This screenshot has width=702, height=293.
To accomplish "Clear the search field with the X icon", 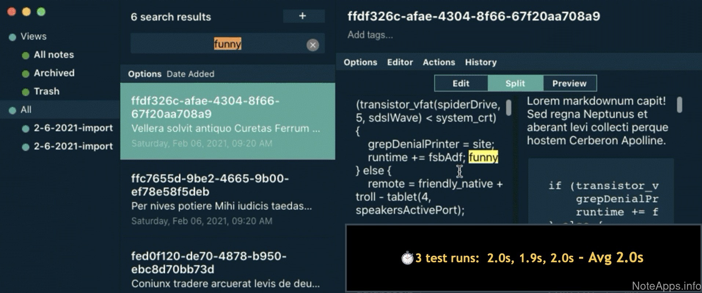I will coord(312,45).
